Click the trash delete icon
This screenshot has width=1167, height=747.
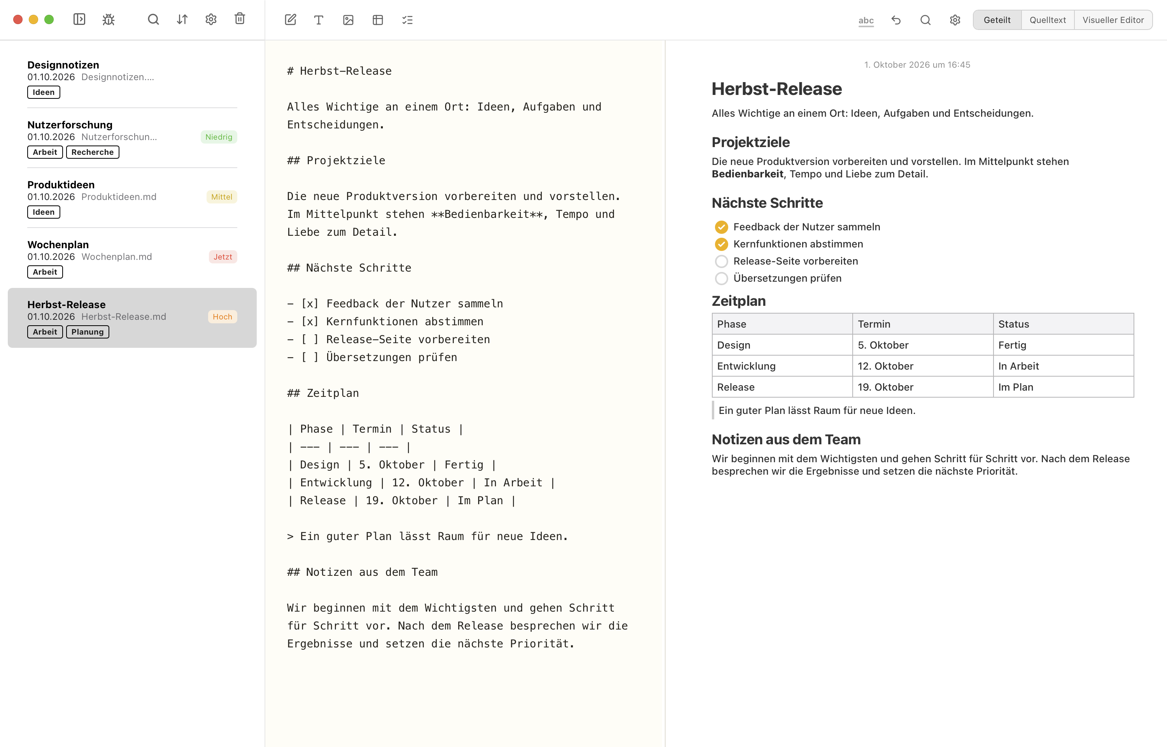pyautogui.click(x=240, y=19)
